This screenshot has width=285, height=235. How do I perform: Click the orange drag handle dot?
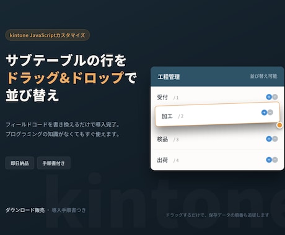[x=279, y=125]
